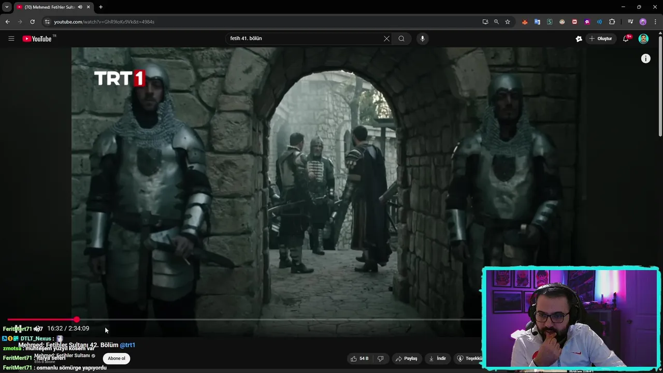This screenshot has height=373, width=663.
Task: Open the purple extension icon
Action: point(587,22)
